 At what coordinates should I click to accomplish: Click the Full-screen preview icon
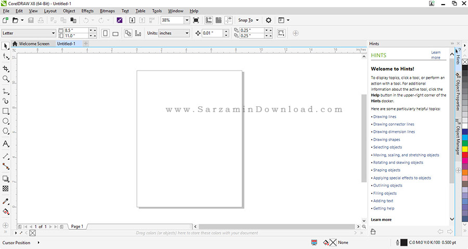(x=196, y=20)
